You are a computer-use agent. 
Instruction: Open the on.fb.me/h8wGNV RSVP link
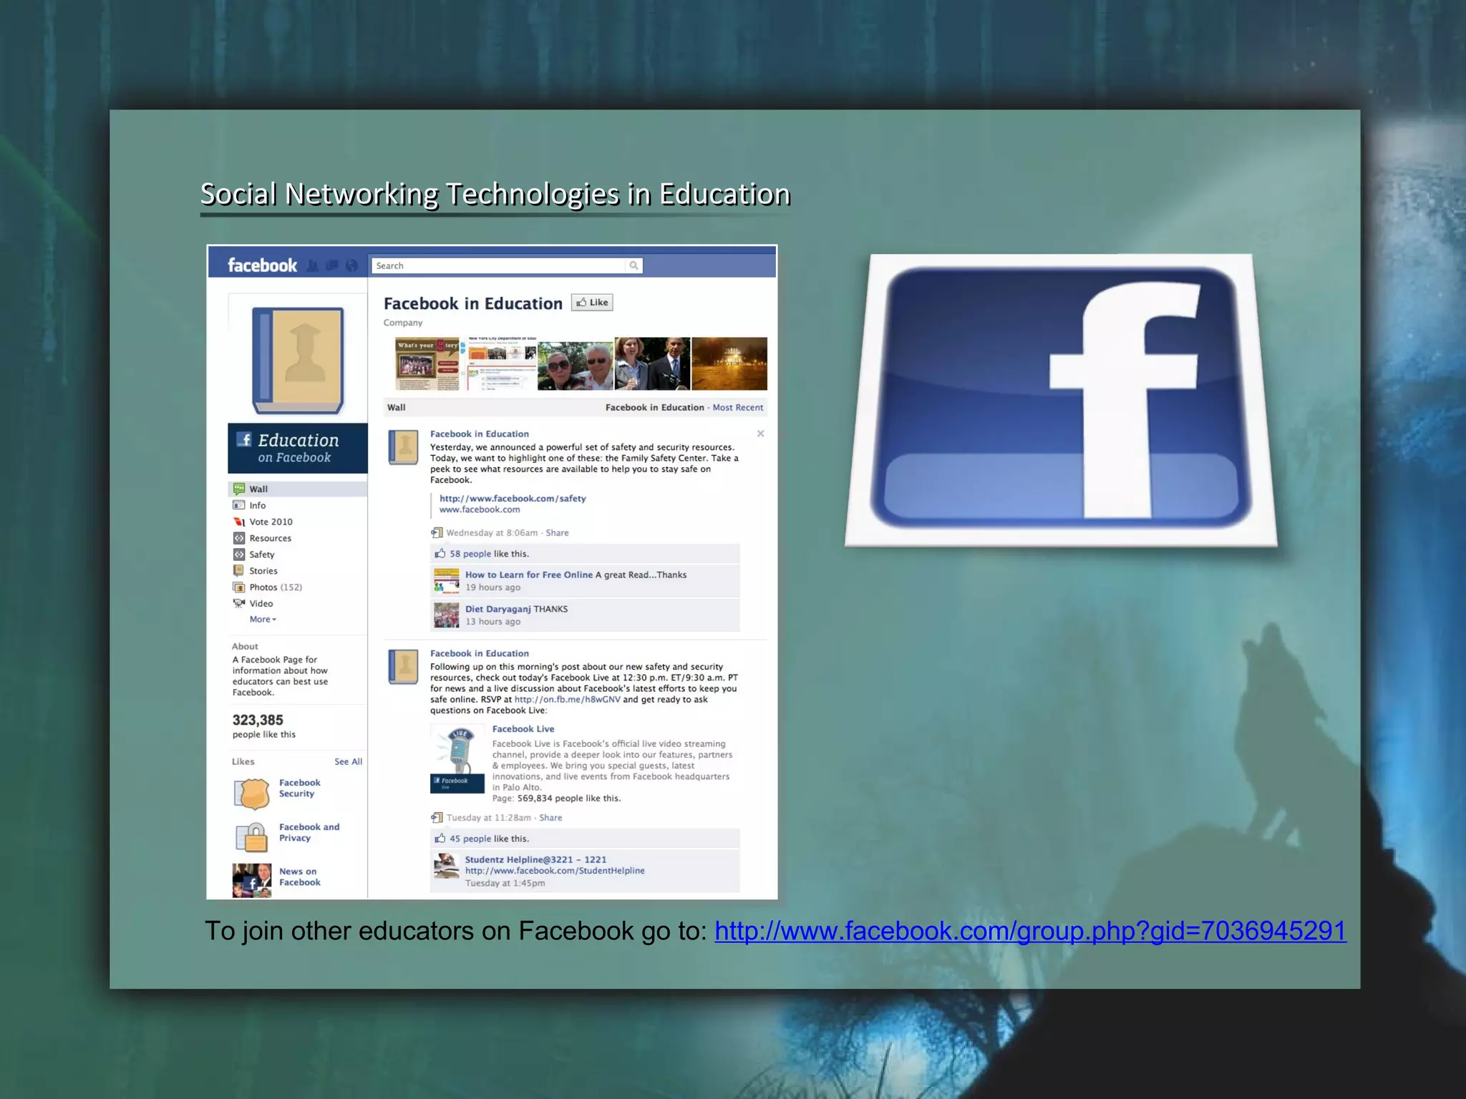click(567, 700)
